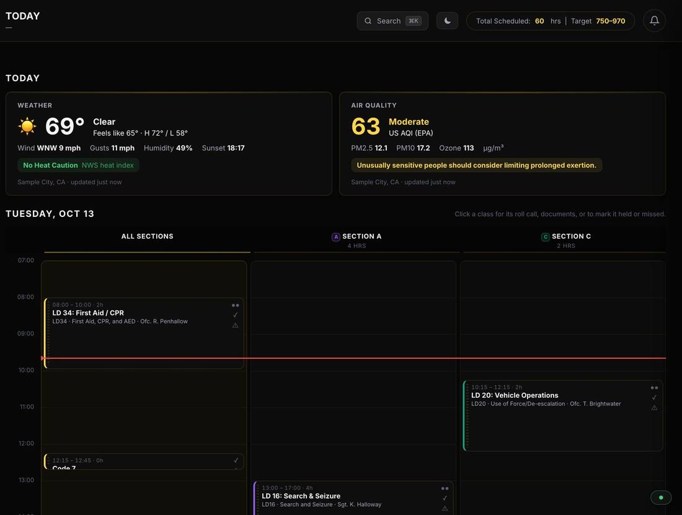Click the PM10 17.2 reading
Image resolution: width=682 pixels, height=515 pixels.
coord(413,147)
